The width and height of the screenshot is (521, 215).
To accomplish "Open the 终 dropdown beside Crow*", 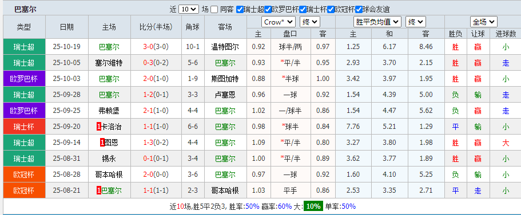I will (x=310, y=22).
